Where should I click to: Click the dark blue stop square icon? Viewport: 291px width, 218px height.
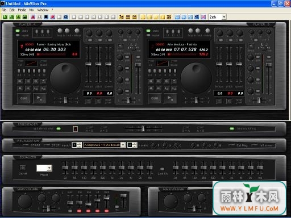pyautogui.click(x=46, y=17)
